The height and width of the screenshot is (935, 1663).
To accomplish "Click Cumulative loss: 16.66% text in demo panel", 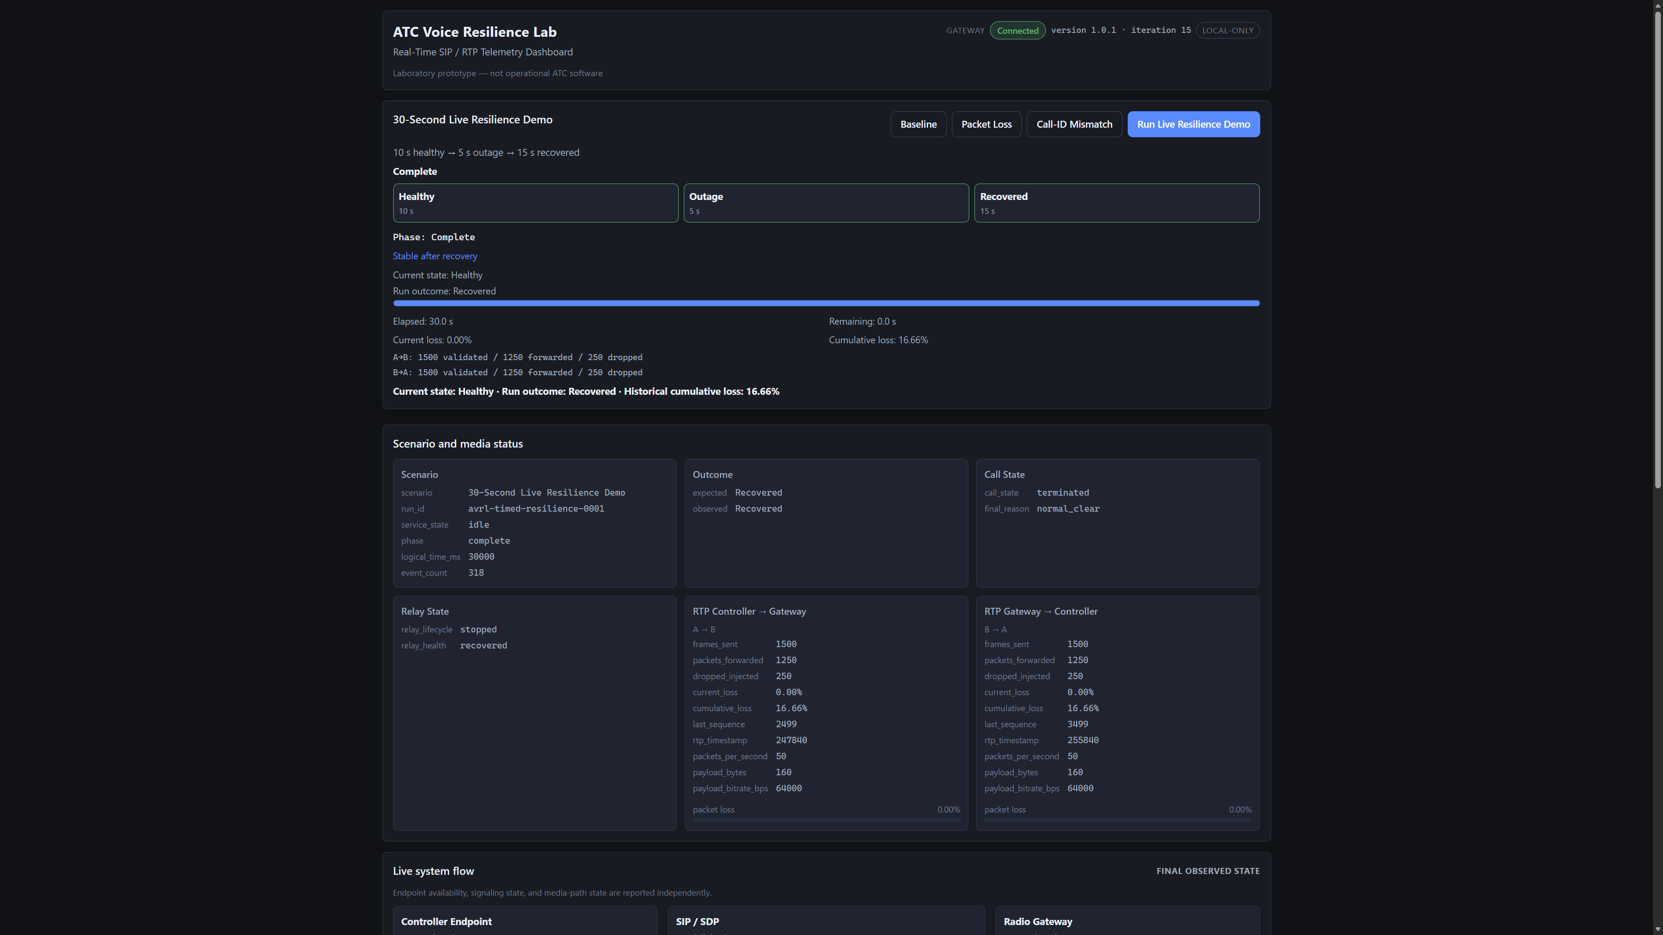I will coord(878,340).
